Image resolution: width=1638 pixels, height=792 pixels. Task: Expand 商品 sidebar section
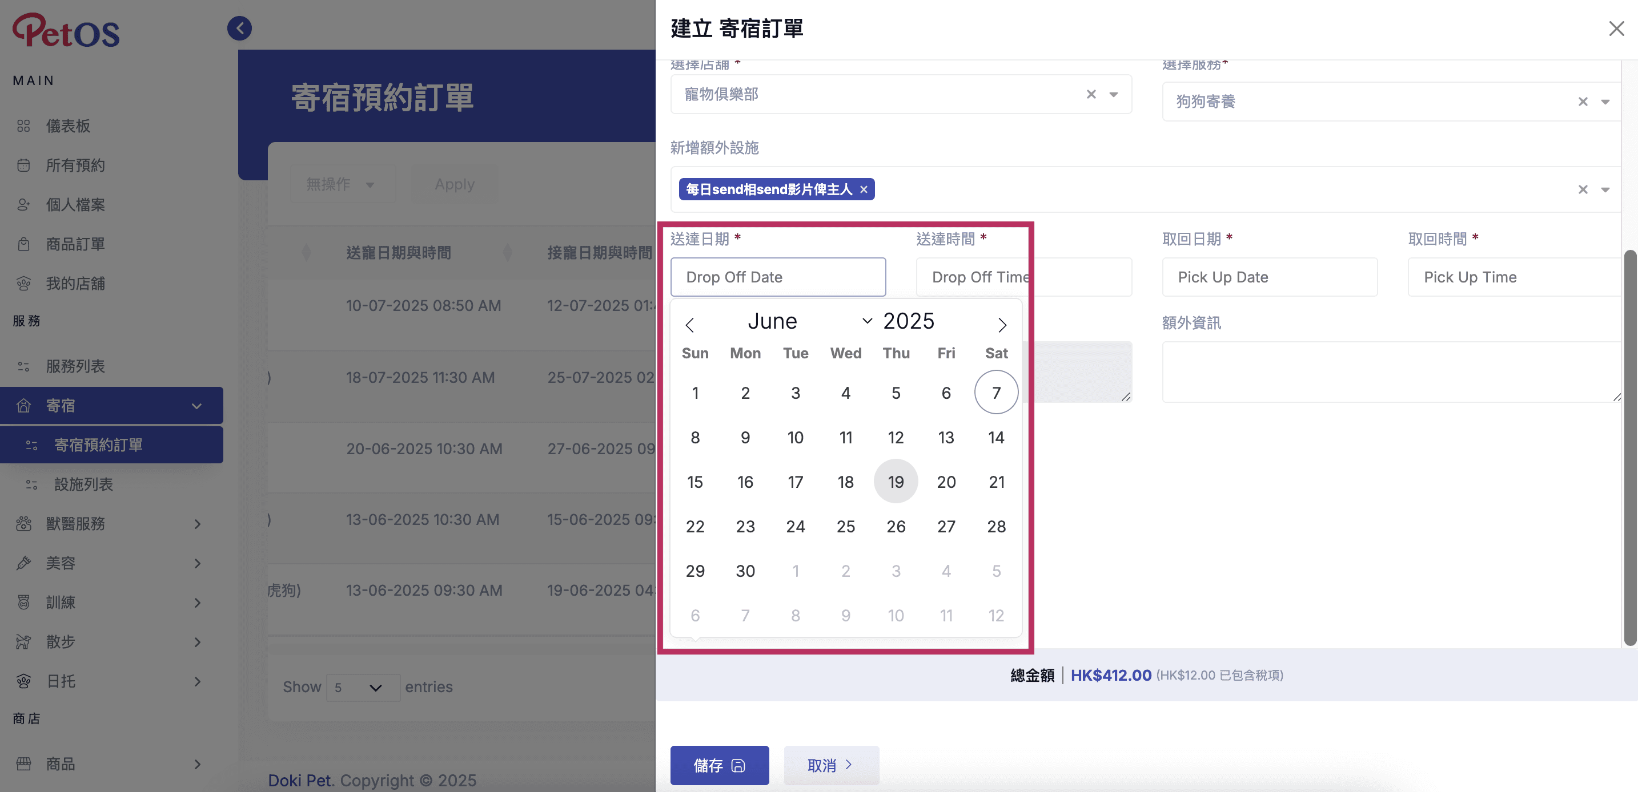pos(111,763)
